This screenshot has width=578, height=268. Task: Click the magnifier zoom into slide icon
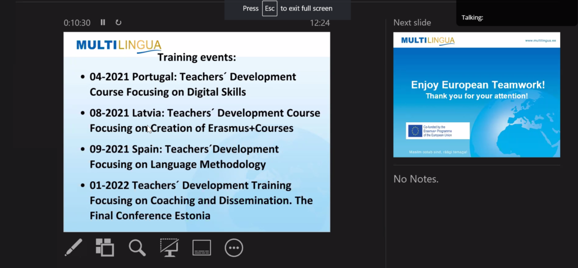coord(137,247)
